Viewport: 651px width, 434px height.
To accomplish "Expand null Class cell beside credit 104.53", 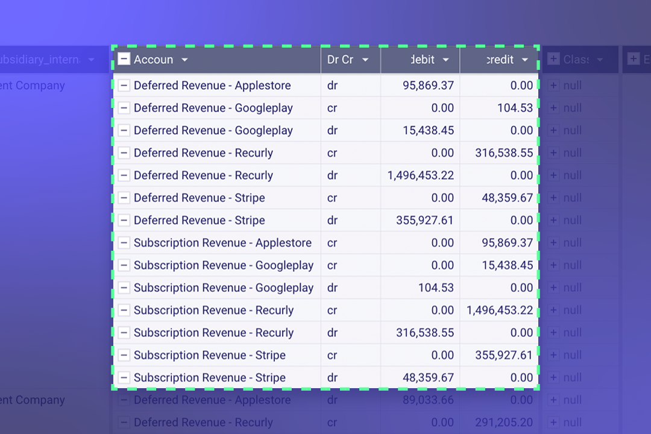I will click(553, 108).
